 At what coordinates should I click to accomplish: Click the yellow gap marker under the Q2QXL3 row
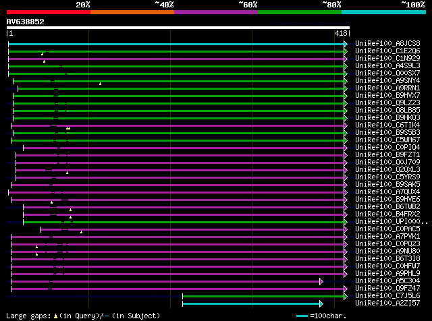(x=67, y=173)
